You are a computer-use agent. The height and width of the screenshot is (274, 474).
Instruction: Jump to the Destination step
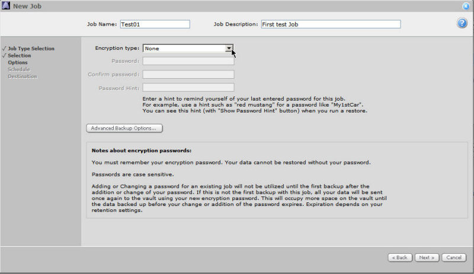pyautogui.click(x=23, y=76)
